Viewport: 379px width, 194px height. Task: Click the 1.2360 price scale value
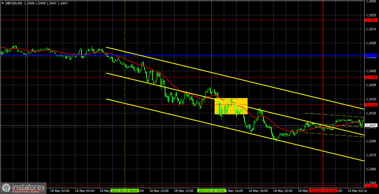pyautogui.click(x=371, y=169)
